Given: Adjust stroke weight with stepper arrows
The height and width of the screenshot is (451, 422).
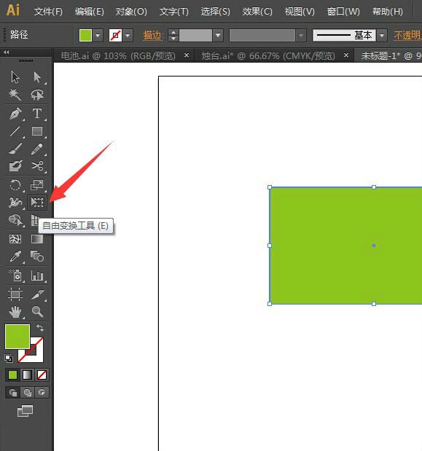Looking at the screenshot, I should click(x=173, y=36).
